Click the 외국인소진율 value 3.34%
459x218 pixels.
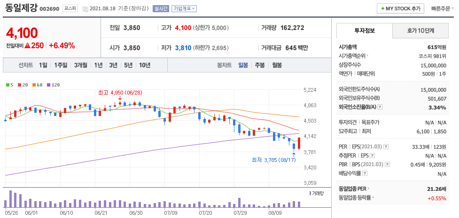[437, 107]
